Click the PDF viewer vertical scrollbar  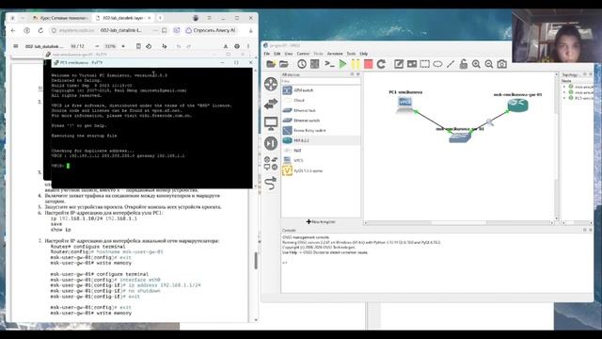click(256, 261)
